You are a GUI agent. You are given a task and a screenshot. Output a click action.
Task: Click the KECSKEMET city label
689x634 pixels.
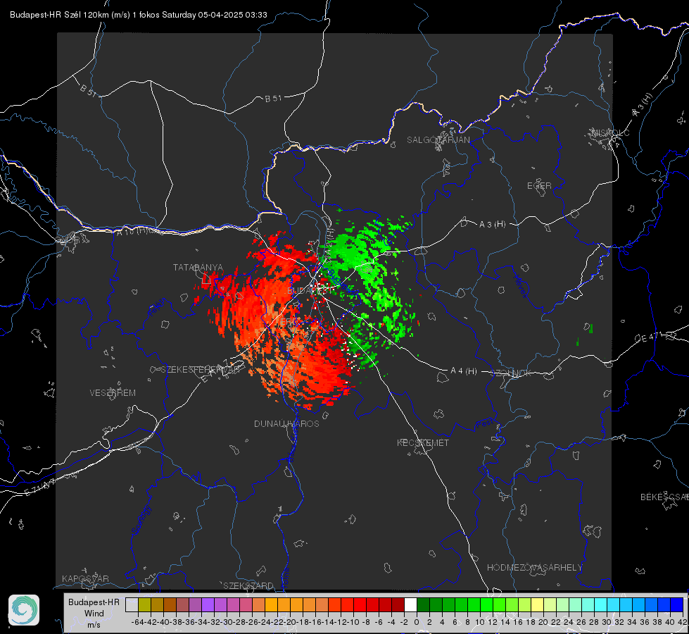[x=423, y=442]
